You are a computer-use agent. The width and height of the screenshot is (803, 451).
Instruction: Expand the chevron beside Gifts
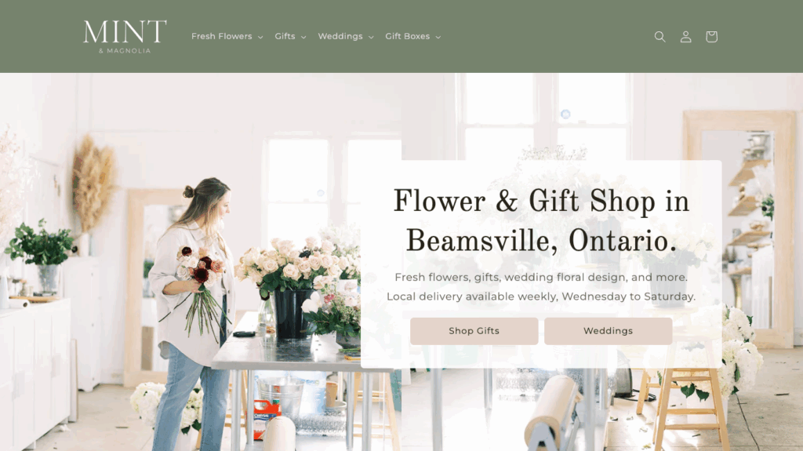coord(303,37)
